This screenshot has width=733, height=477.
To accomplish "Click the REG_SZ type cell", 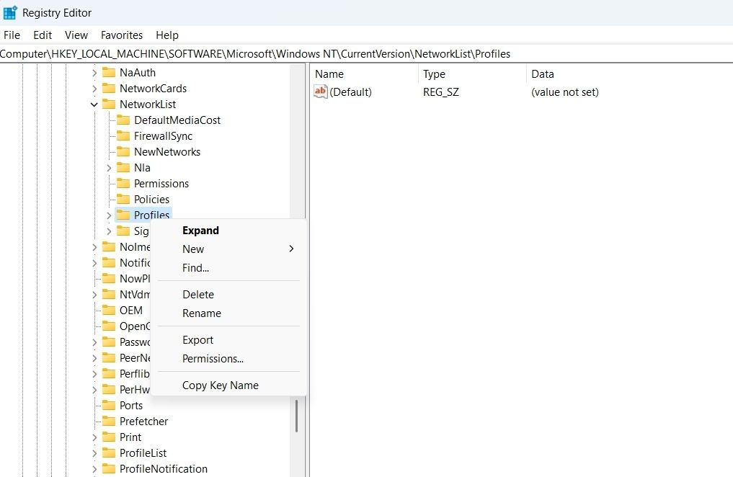I will coord(441,92).
